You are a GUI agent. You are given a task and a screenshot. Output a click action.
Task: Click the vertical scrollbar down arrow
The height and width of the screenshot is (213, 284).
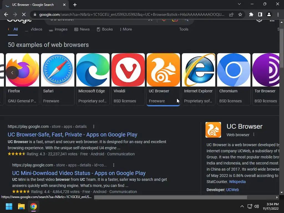(282, 193)
